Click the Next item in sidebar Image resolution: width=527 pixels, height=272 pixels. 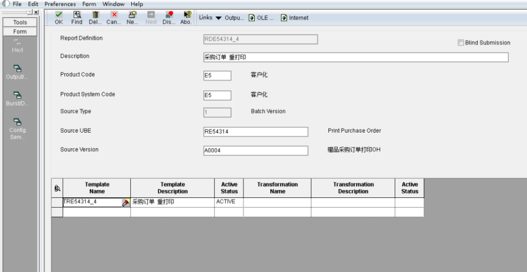(x=17, y=47)
